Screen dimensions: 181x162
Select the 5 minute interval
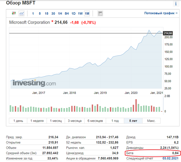pyautogui.click(x=40, y=14)
